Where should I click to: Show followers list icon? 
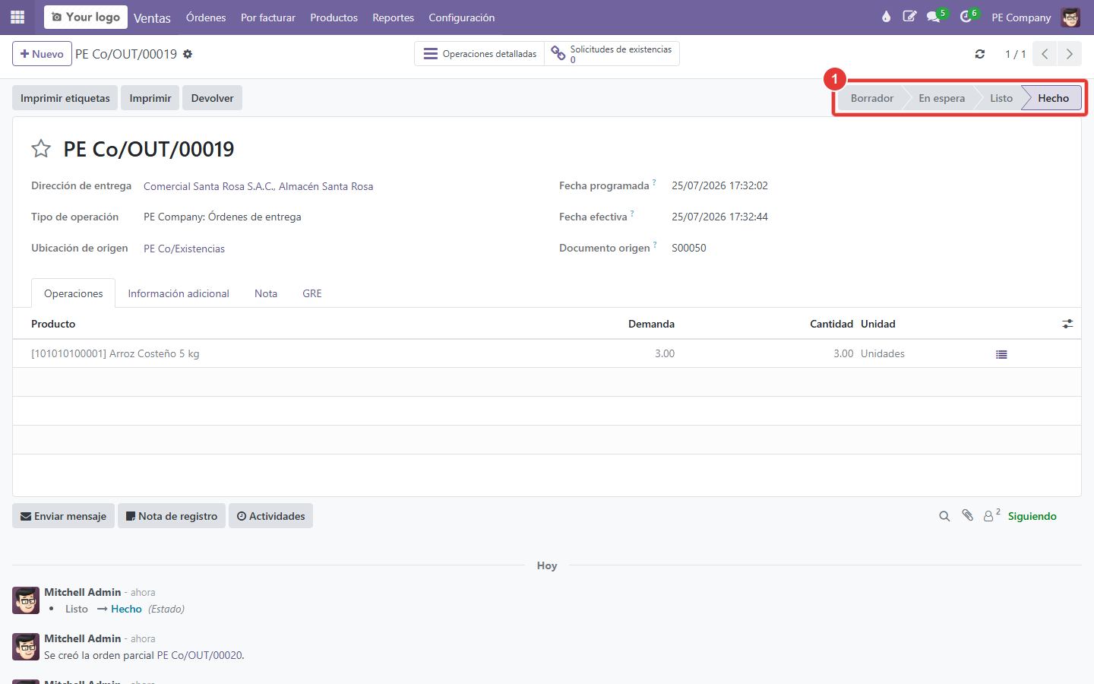pyautogui.click(x=991, y=515)
